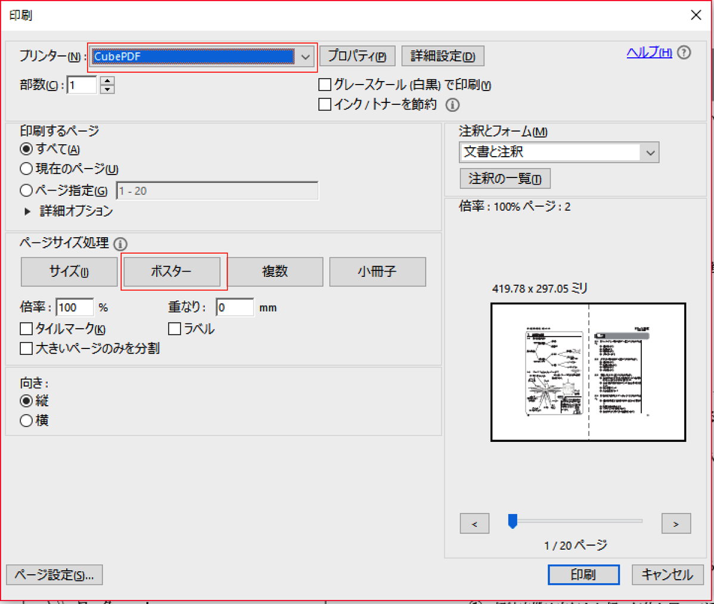Screen dimensions: 714x604
Task: Select ページ指定 radio button
Action: (x=26, y=190)
